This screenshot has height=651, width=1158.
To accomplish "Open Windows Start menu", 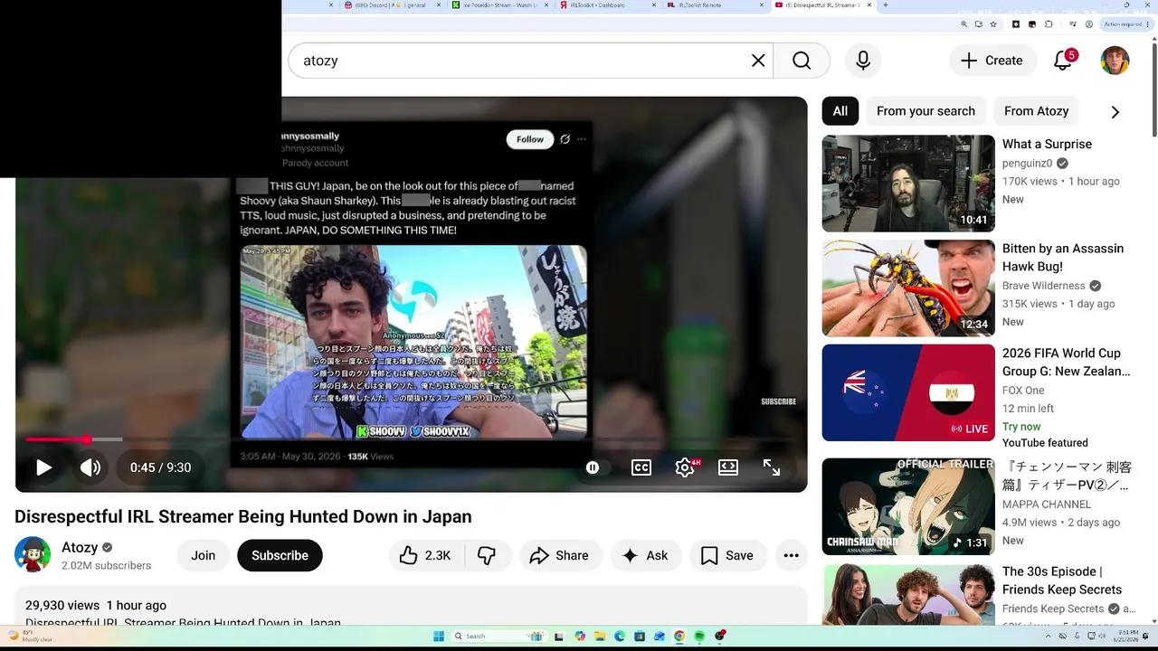I will point(439,636).
